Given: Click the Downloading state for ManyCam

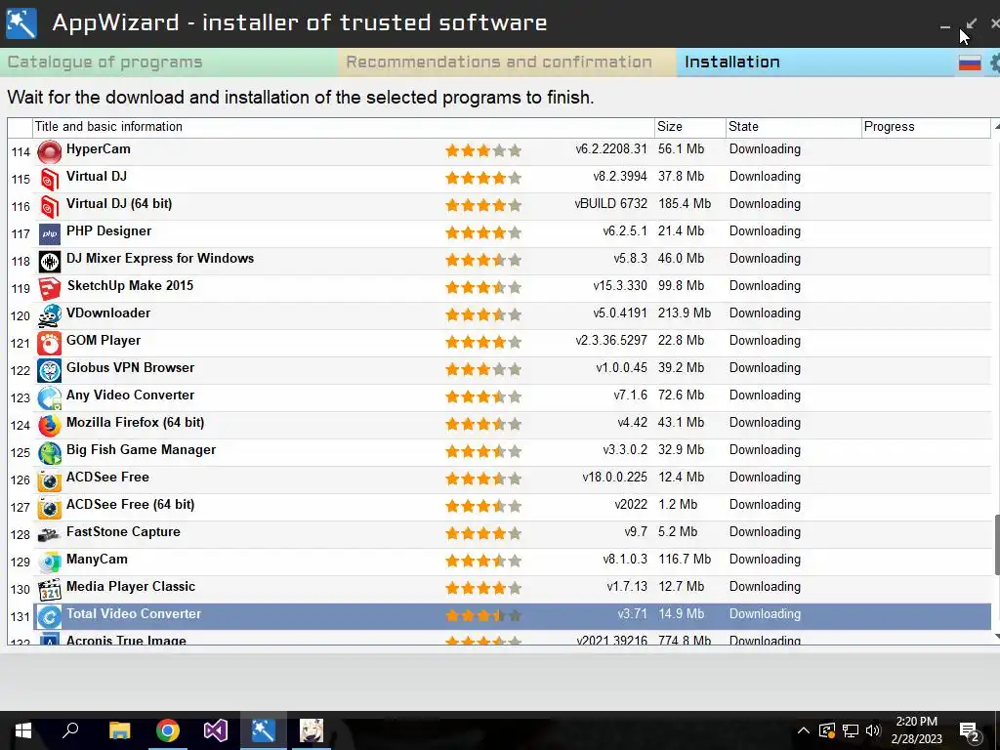Looking at the screenshot, I should point(765,560).
